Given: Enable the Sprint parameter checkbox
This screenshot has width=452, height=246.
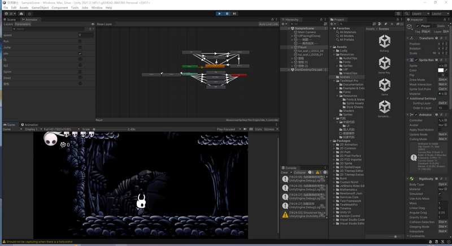Looking at the screenshot, I should pos(80,71).
